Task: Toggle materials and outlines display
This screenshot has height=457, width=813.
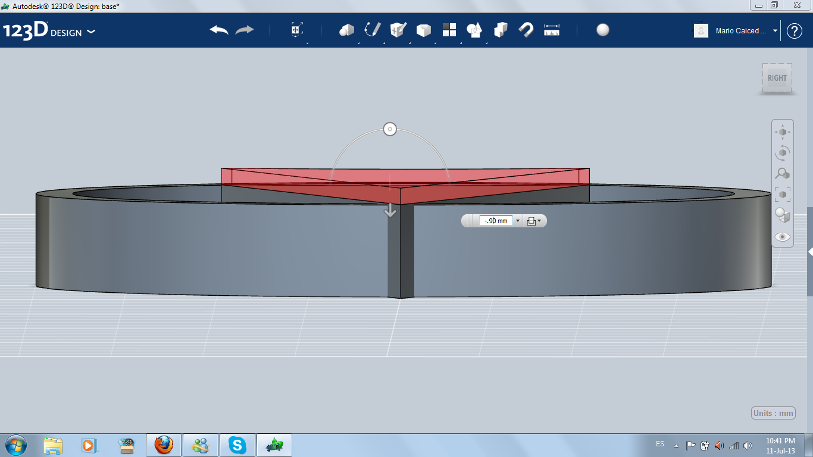Action: [783, 215]
